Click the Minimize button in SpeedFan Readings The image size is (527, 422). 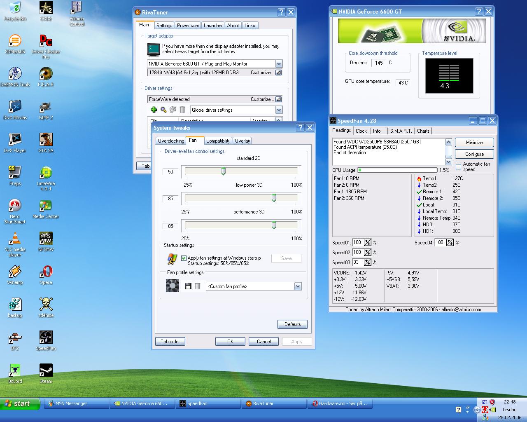point(474,142)
